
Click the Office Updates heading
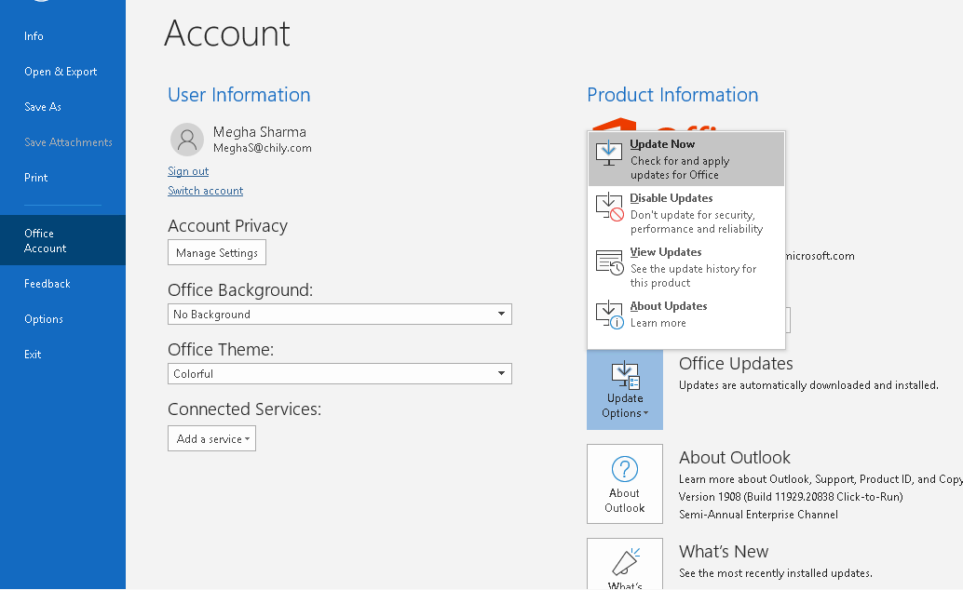point(736,364)
